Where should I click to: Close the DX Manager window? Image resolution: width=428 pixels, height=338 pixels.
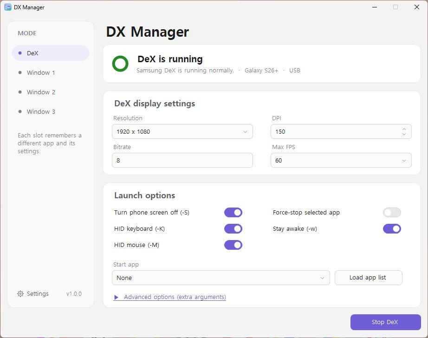point(416,7)
